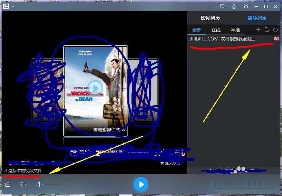The height and width of the screenshot is (196, 282).
Task: Open the 查看影视详情 link
Action: [109, 130]
